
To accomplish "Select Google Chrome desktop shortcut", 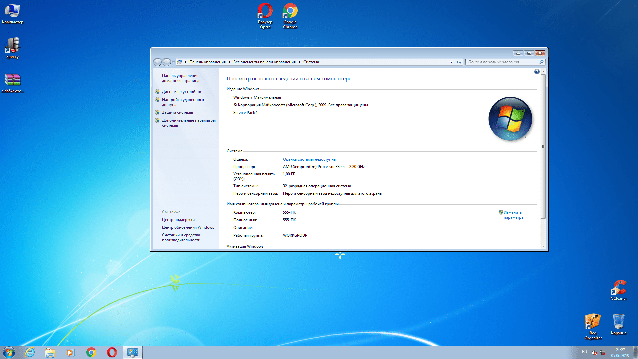I will click(x=290, y=16).
